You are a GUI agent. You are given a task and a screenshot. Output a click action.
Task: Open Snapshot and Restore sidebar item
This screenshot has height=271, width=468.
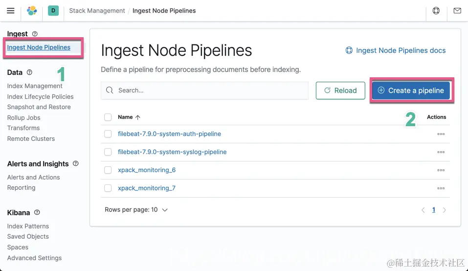coord(39,107)
